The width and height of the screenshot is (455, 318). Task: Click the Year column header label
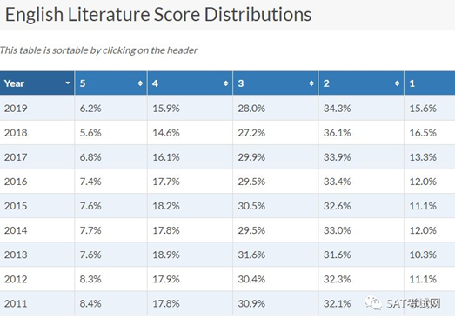[x=14, y=83]
